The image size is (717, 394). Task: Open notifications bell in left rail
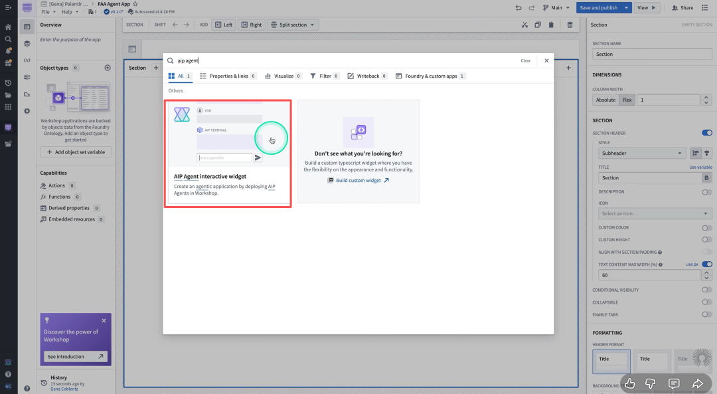pyautogui.click(x=8, y=50)
